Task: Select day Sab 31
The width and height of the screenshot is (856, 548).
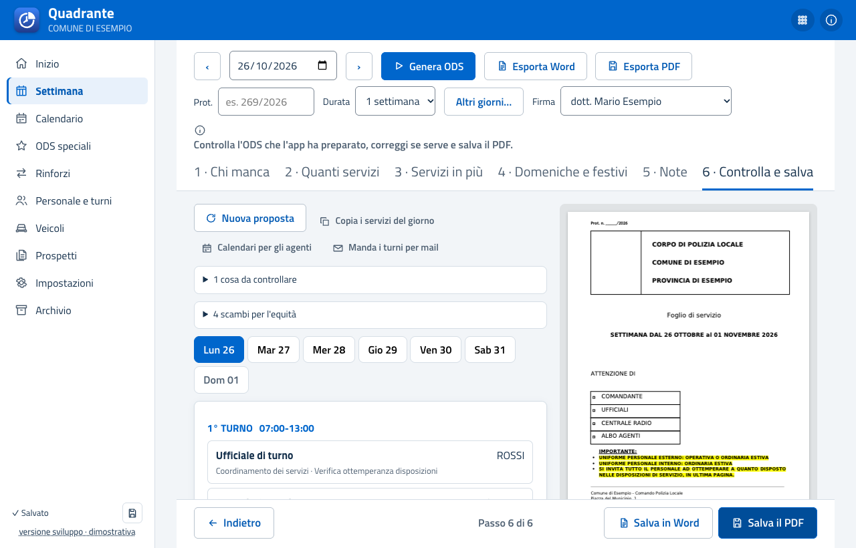Action: coord(490,350)
